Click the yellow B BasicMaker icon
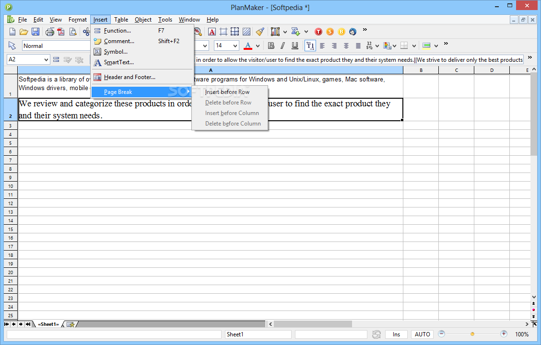Viewport: 541px width, 345px height. pos(341,32)
